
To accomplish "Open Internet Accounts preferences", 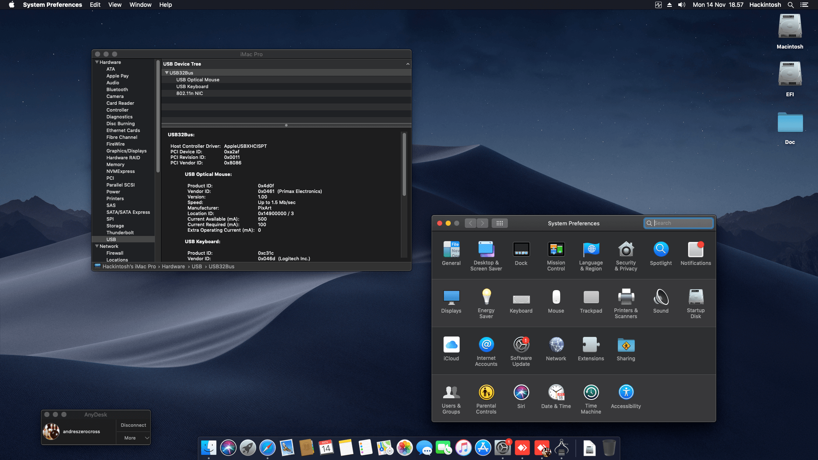I will (486, 351).
